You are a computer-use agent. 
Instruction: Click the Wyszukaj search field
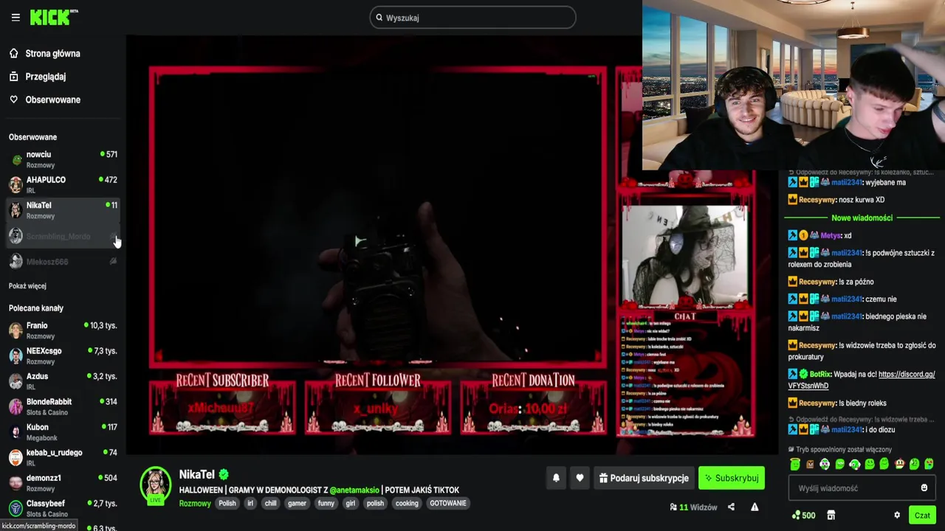[472, 18]
